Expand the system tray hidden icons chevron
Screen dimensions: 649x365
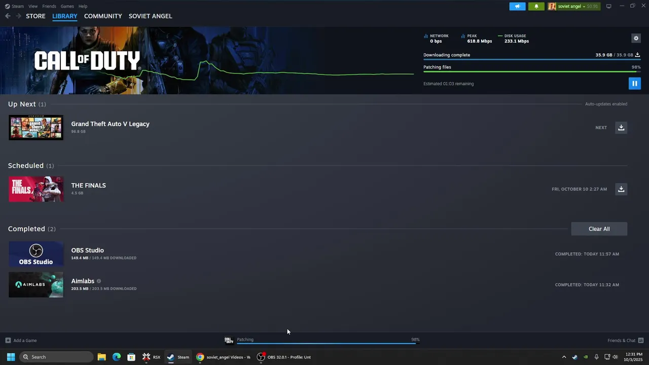(564, 357)
